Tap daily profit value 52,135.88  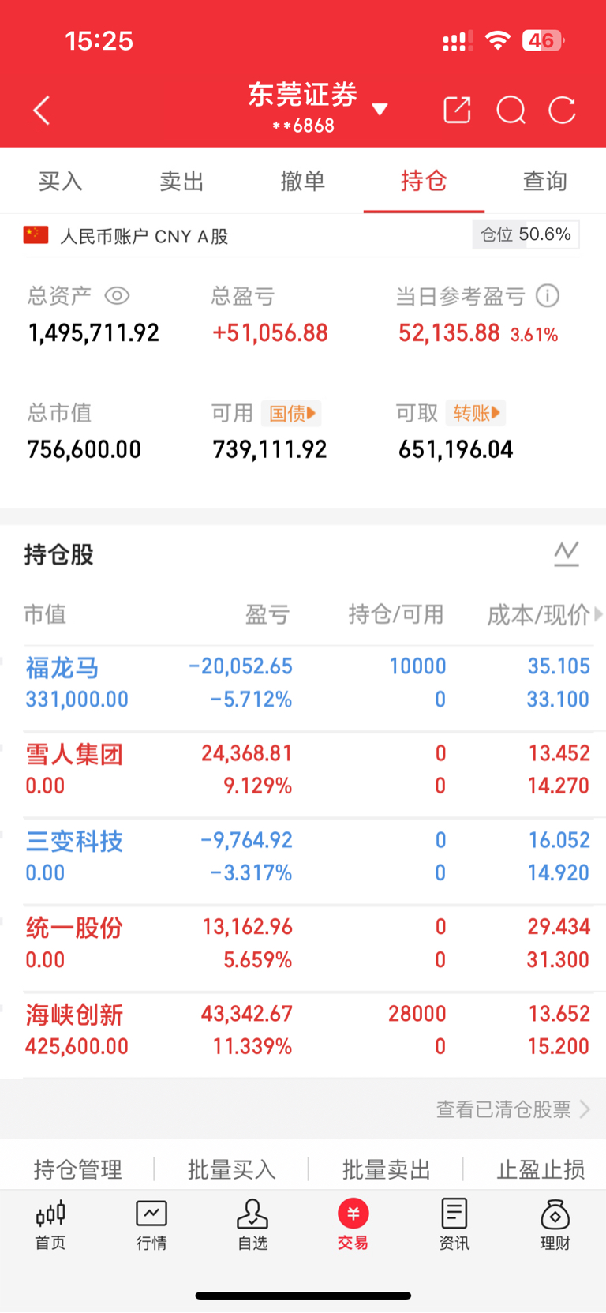pyautogui.click(x=449, y=333)
